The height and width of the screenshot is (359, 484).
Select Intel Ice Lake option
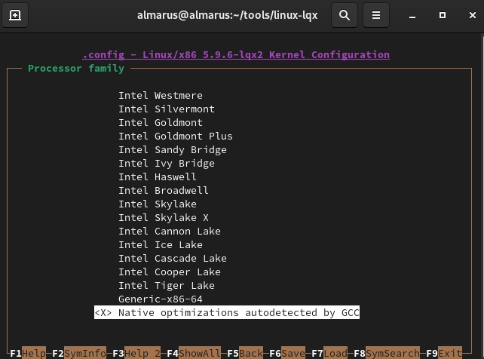pos(161,245)
